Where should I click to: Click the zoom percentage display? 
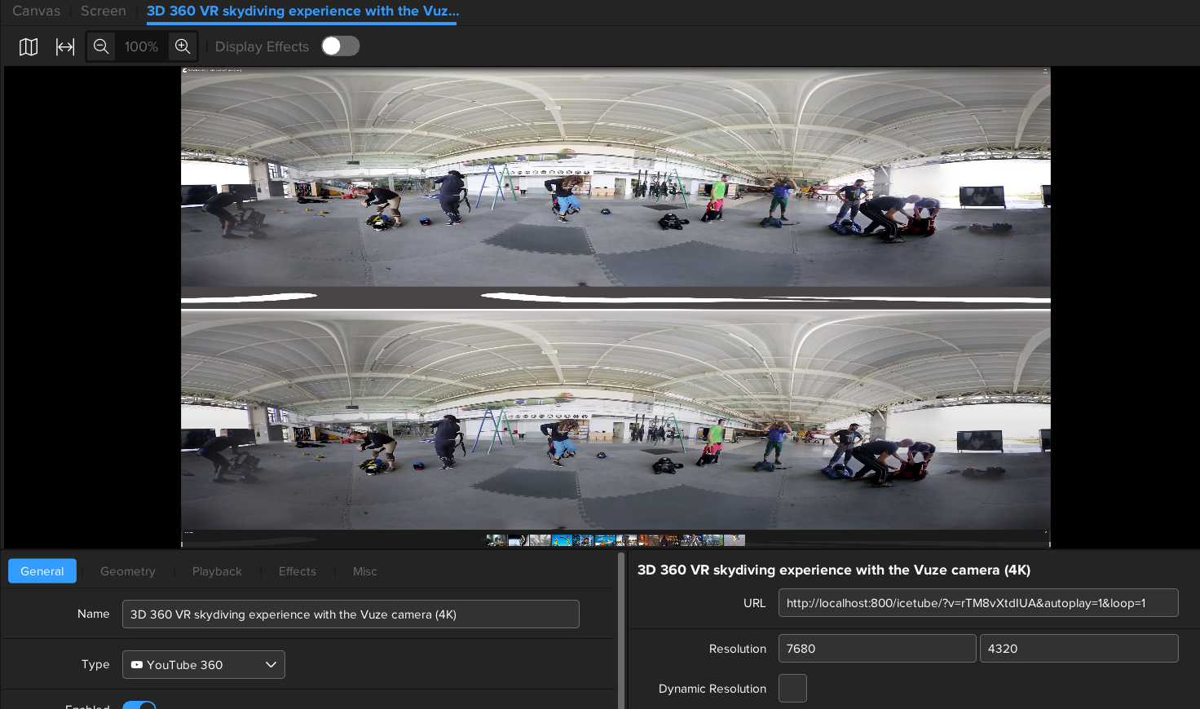click(141, 46)
